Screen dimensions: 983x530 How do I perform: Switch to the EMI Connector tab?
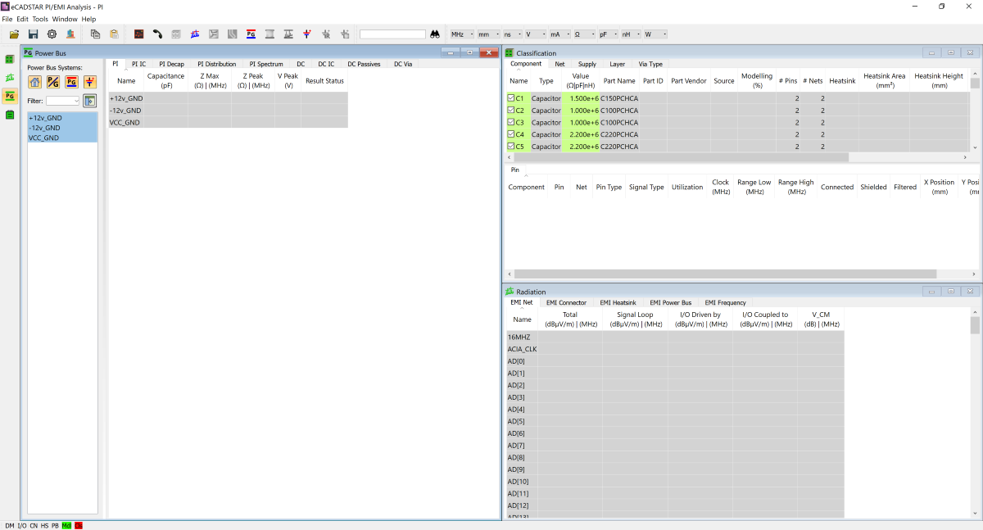click(x=566, y=302)
